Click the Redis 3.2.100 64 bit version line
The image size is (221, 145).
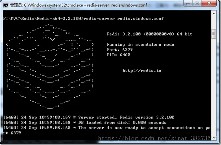(x=149, y=34)
